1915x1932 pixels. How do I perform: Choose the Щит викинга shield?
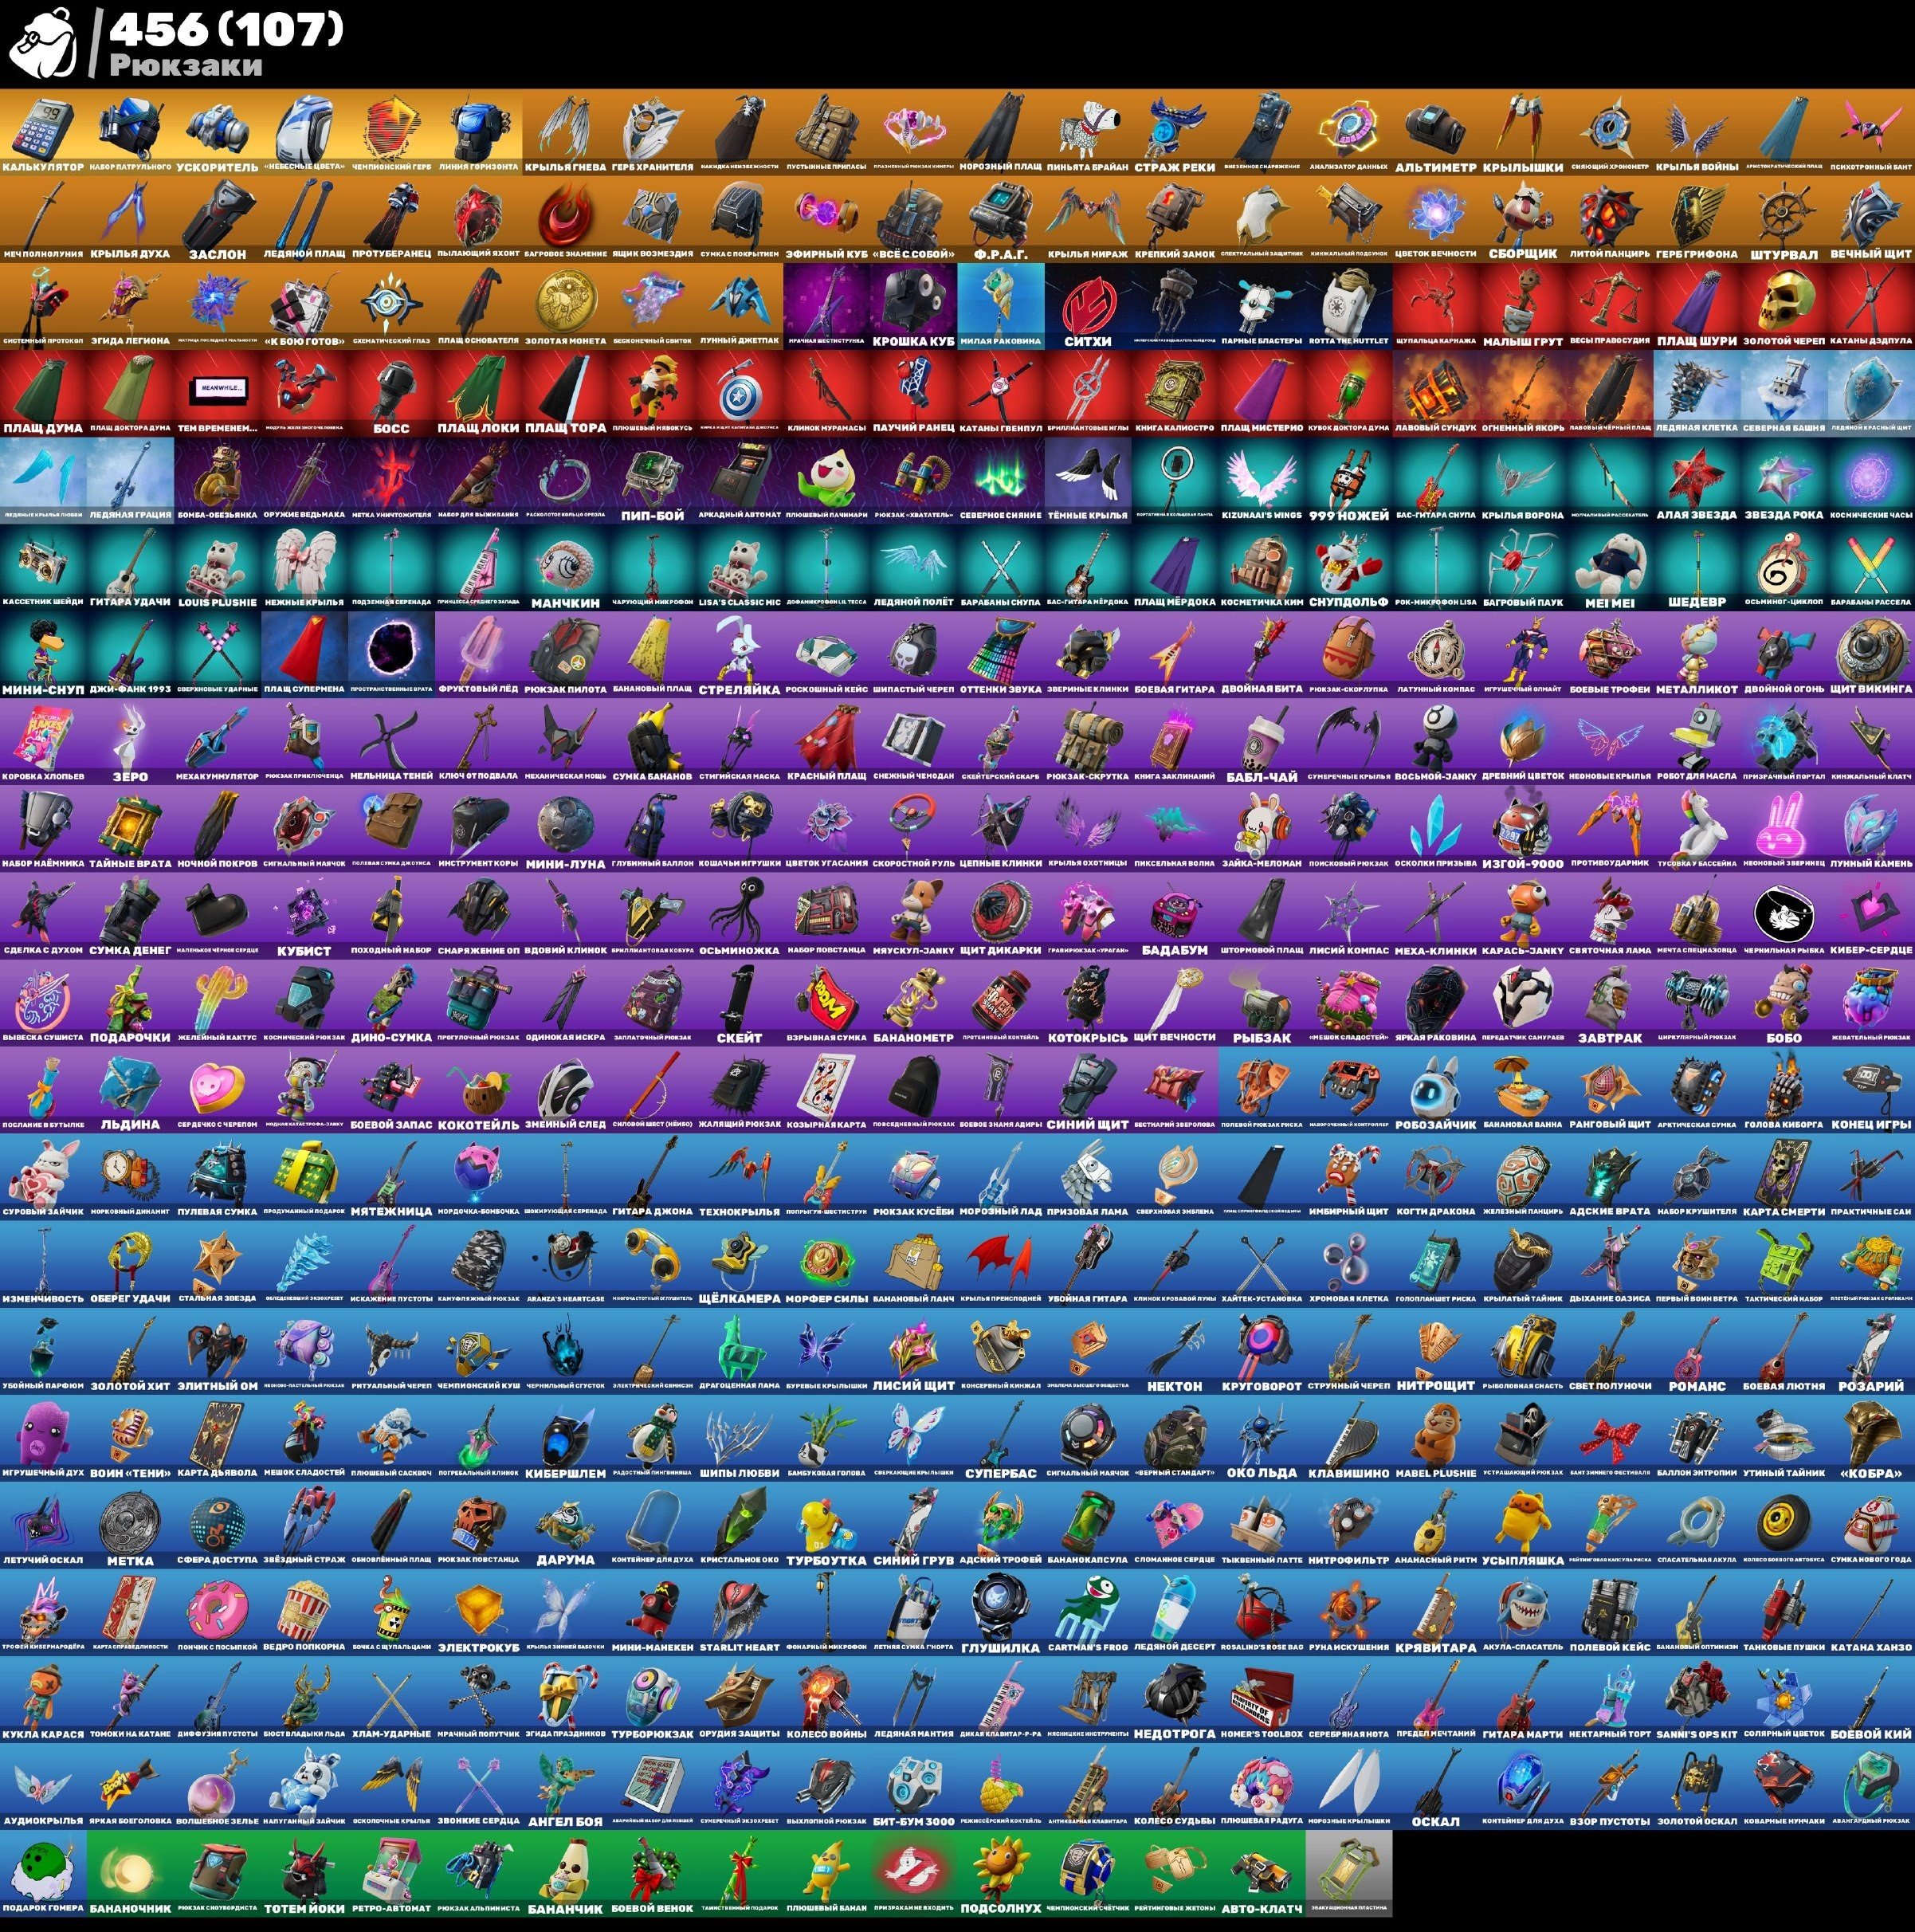click(1871, 654)
